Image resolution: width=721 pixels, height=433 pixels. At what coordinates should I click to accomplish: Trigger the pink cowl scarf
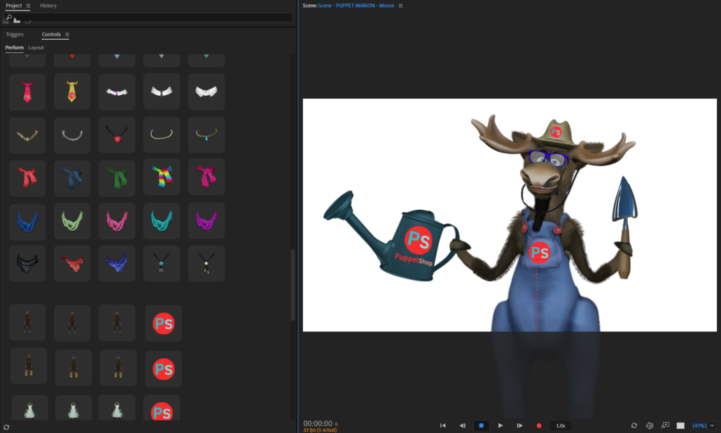point(117,221)
